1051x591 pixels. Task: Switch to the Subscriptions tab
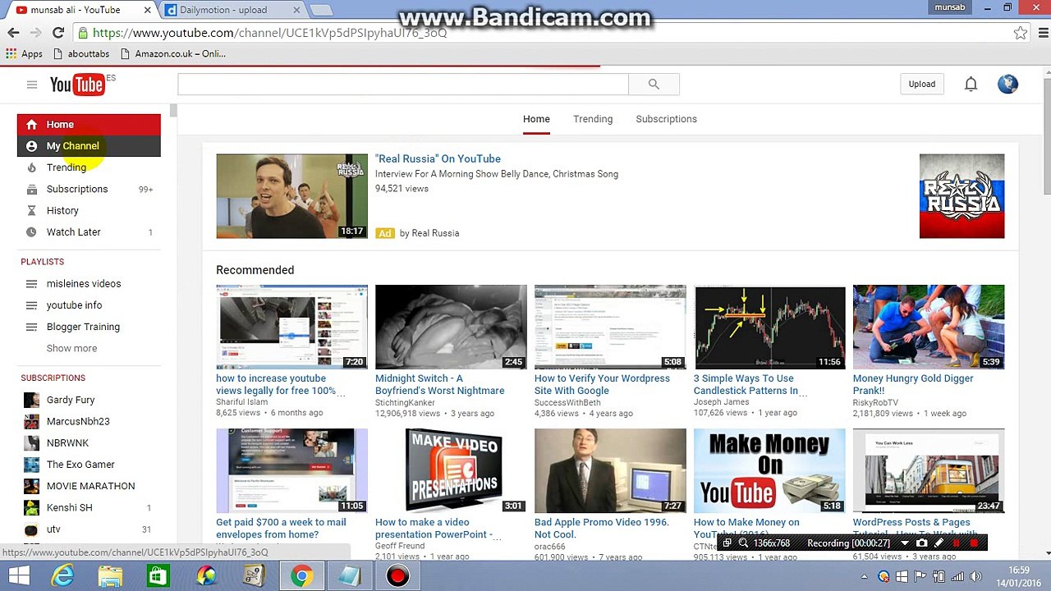pos(666,119)
